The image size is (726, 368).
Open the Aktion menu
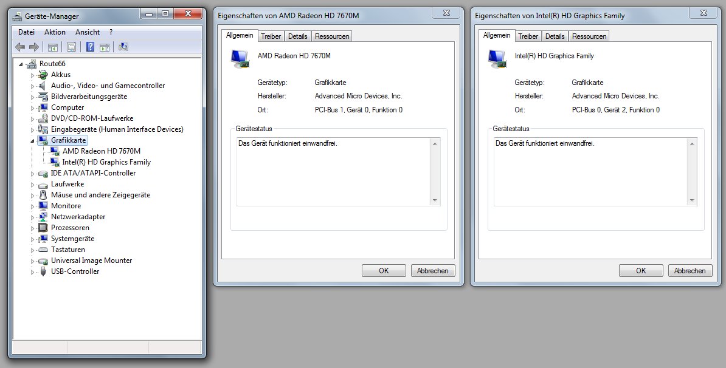click(55, 32)
